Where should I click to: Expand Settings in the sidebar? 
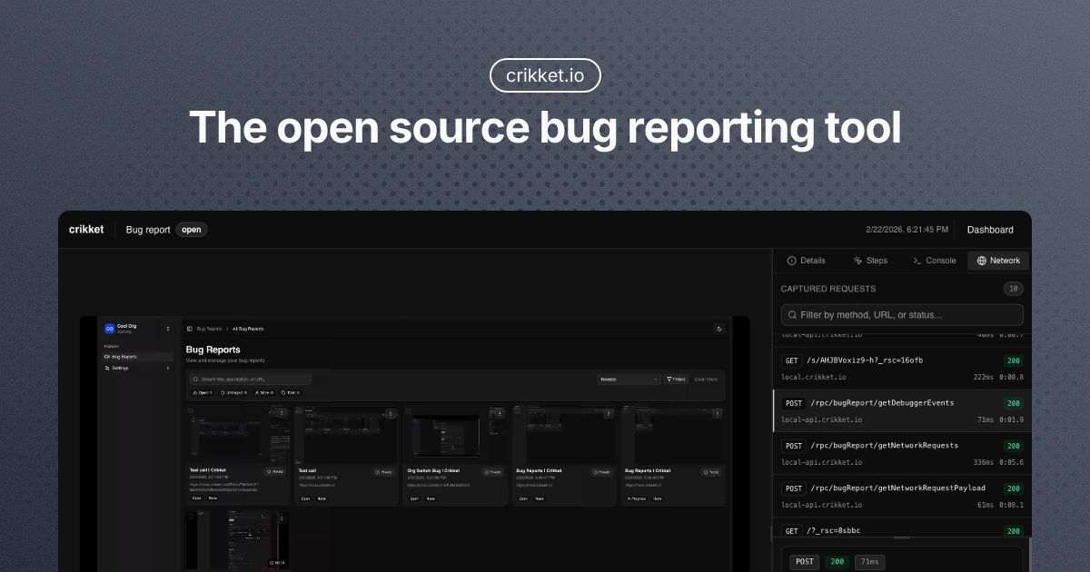[x=168, y=369]
